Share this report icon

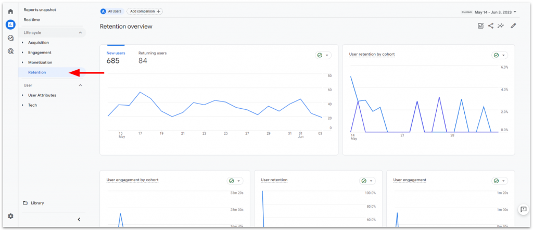pos(491,26)
